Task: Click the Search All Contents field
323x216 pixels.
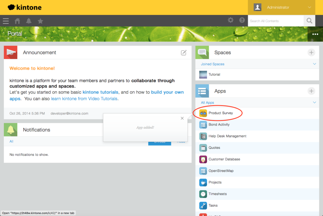Action: [x=275, y=21]
